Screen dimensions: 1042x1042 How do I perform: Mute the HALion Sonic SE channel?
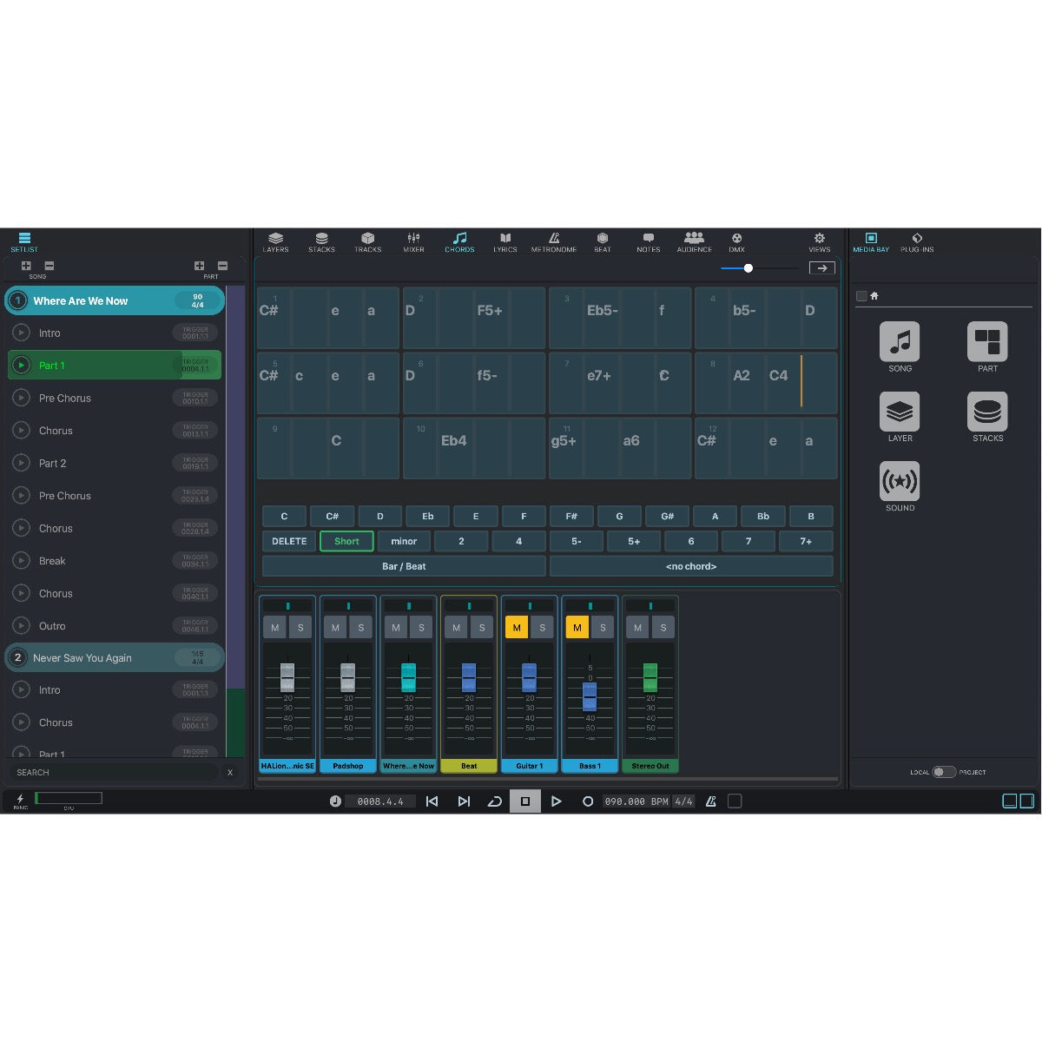click(275, 627)
